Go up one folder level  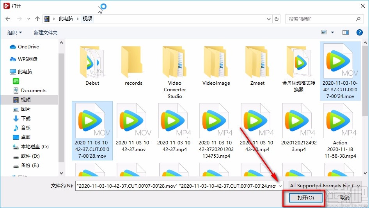pyautogui.click(x=37, y=19)
